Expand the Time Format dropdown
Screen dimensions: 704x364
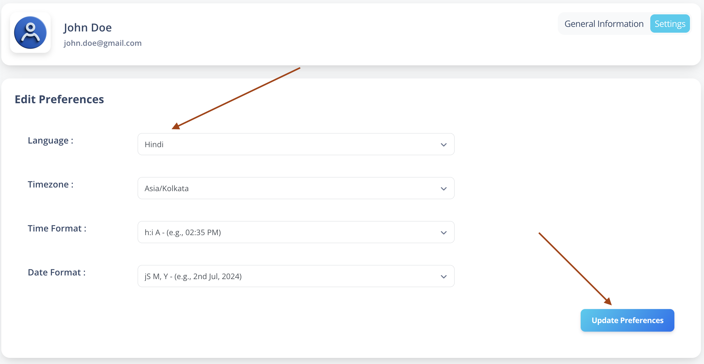(296, 232)
